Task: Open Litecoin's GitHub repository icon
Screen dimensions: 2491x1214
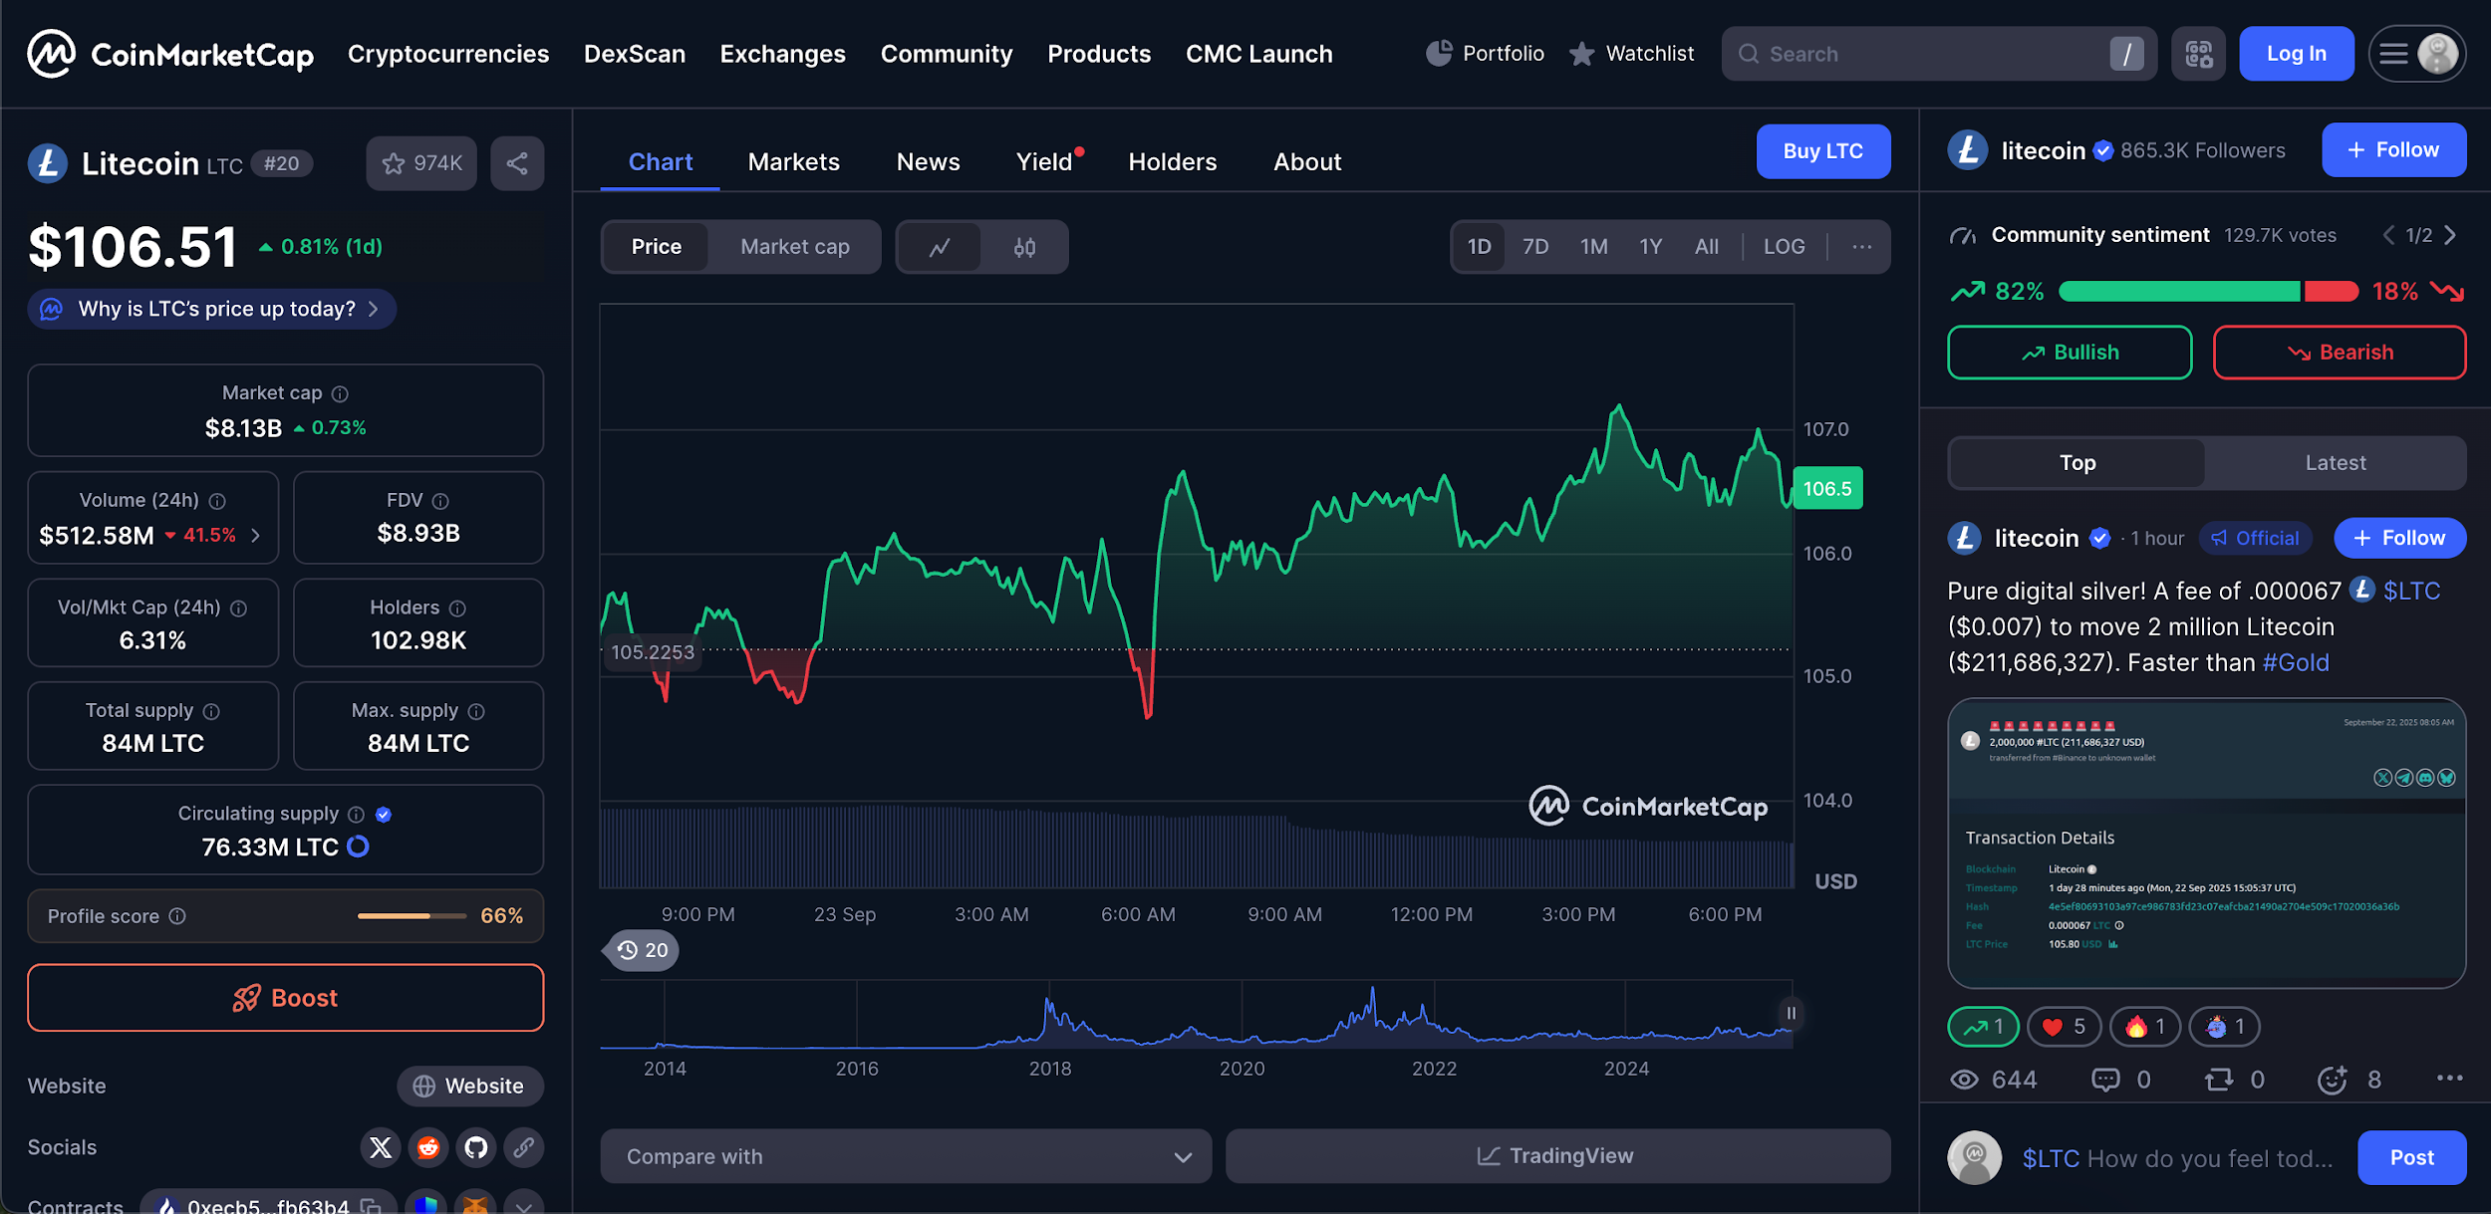Action: pyautogui.click(x=476, y=1147)
